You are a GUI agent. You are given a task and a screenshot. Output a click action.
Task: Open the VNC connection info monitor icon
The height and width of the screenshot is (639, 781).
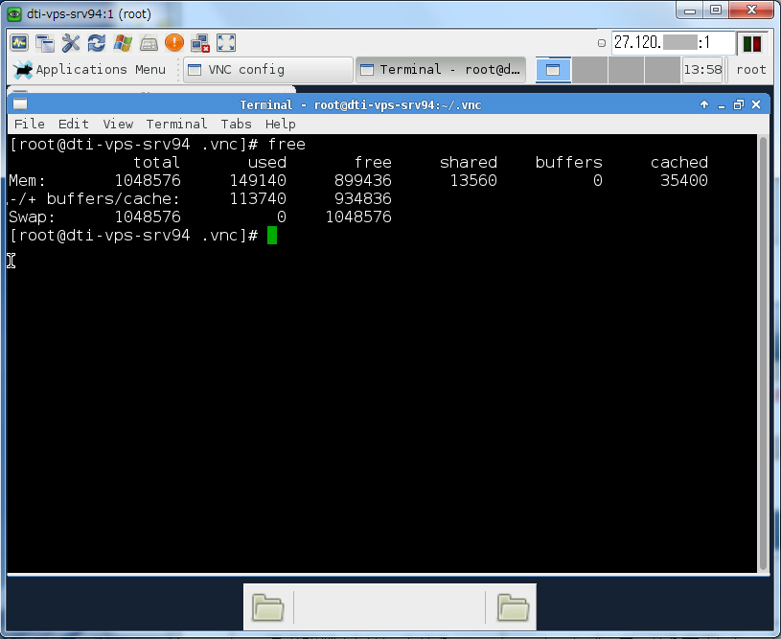(19, 42)
